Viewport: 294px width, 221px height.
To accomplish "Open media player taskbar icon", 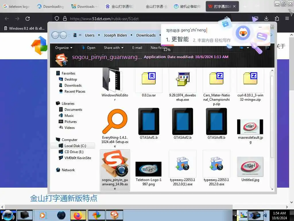I will coord(42,215).
